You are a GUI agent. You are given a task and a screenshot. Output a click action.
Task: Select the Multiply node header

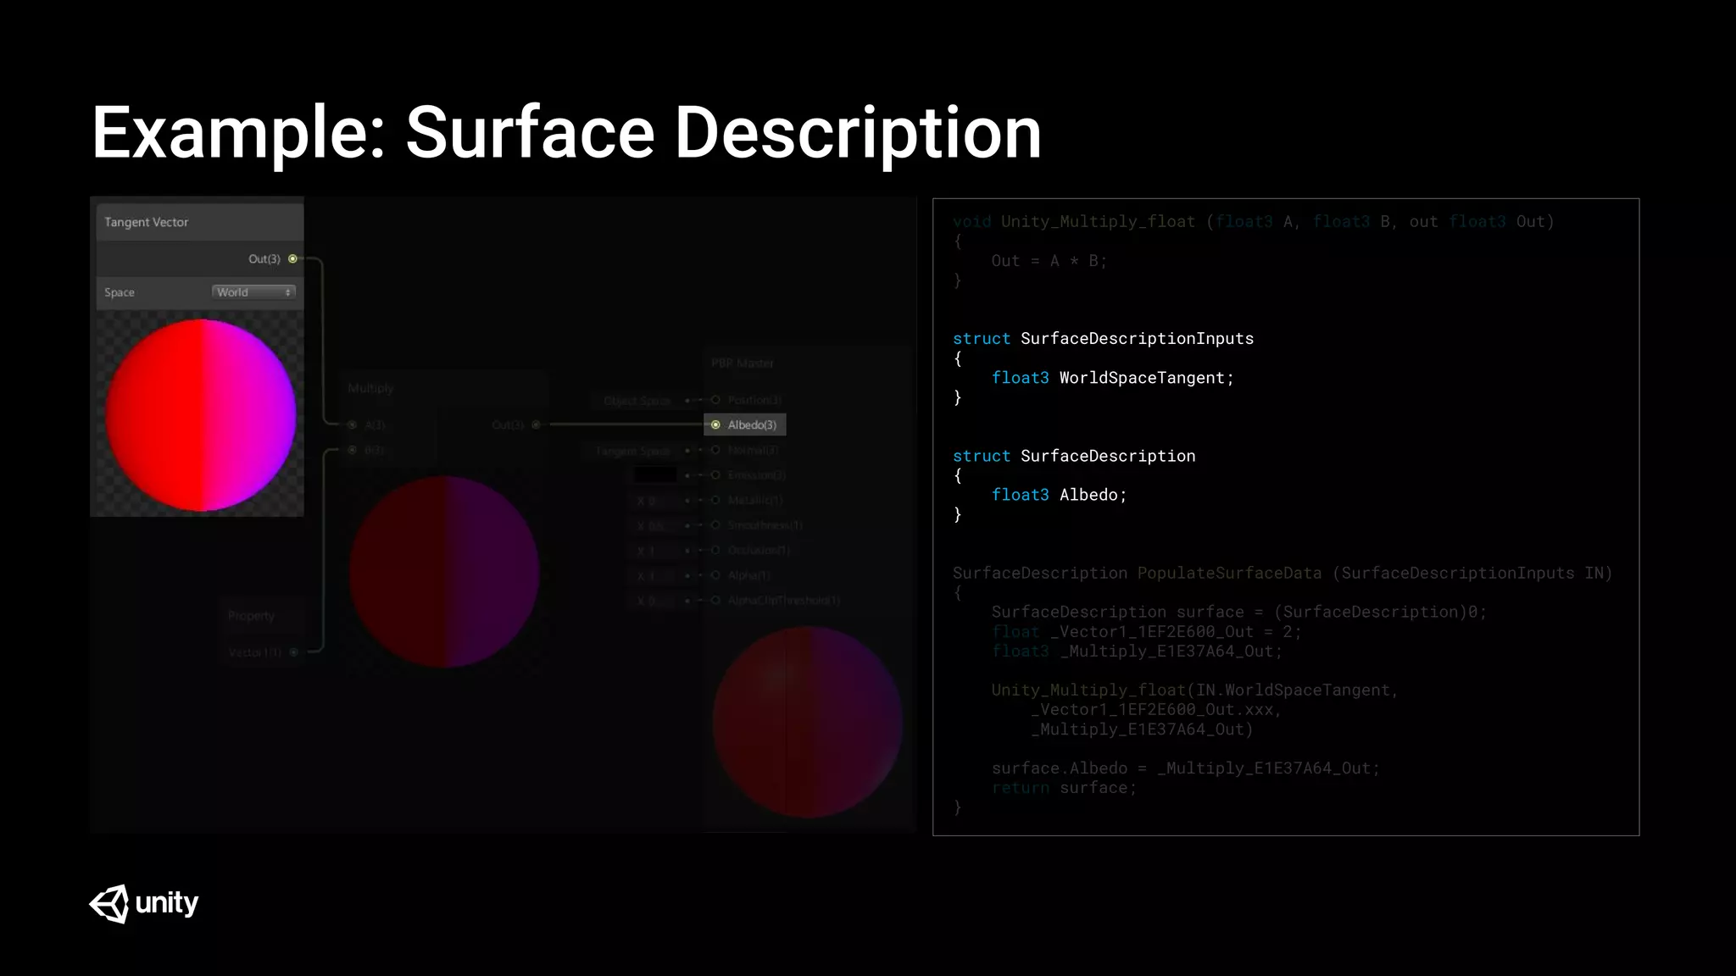tap(443, 388)
